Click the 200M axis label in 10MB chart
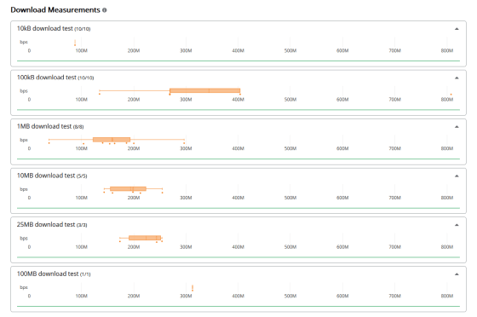This screenshot has width=477, height=317. tap(134, 198)
